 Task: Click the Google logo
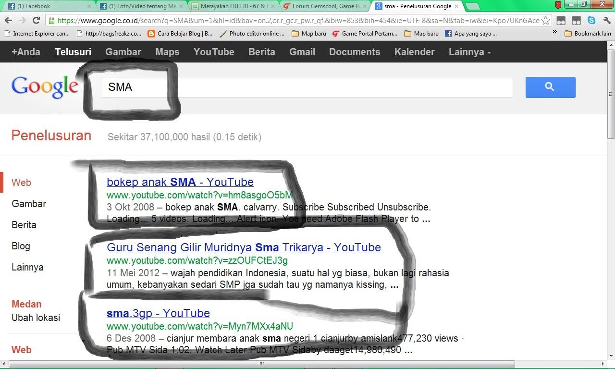coord(45,87)
